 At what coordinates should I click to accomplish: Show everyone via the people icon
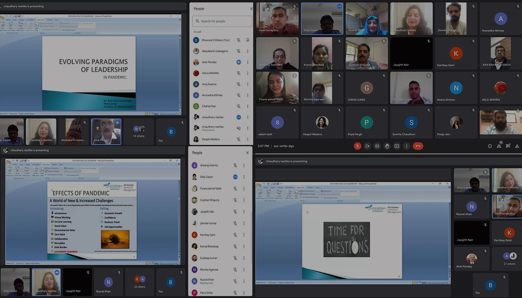click(x=499, y=146)
